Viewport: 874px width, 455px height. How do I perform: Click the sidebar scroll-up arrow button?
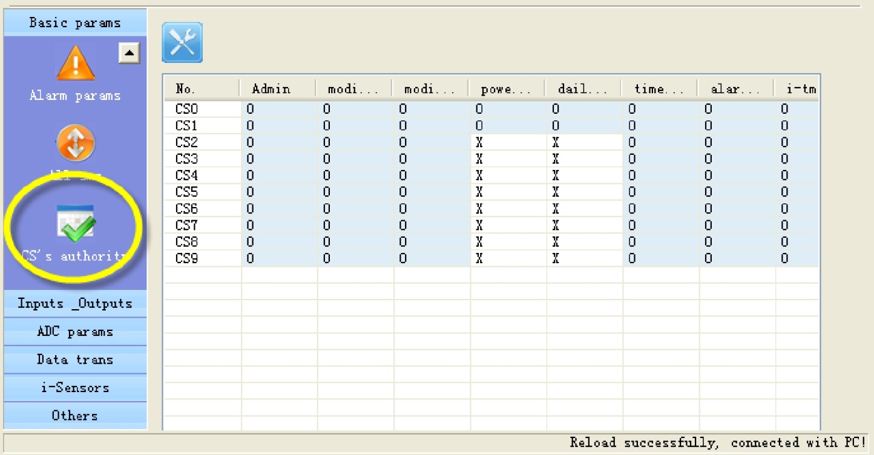[129, 53]
